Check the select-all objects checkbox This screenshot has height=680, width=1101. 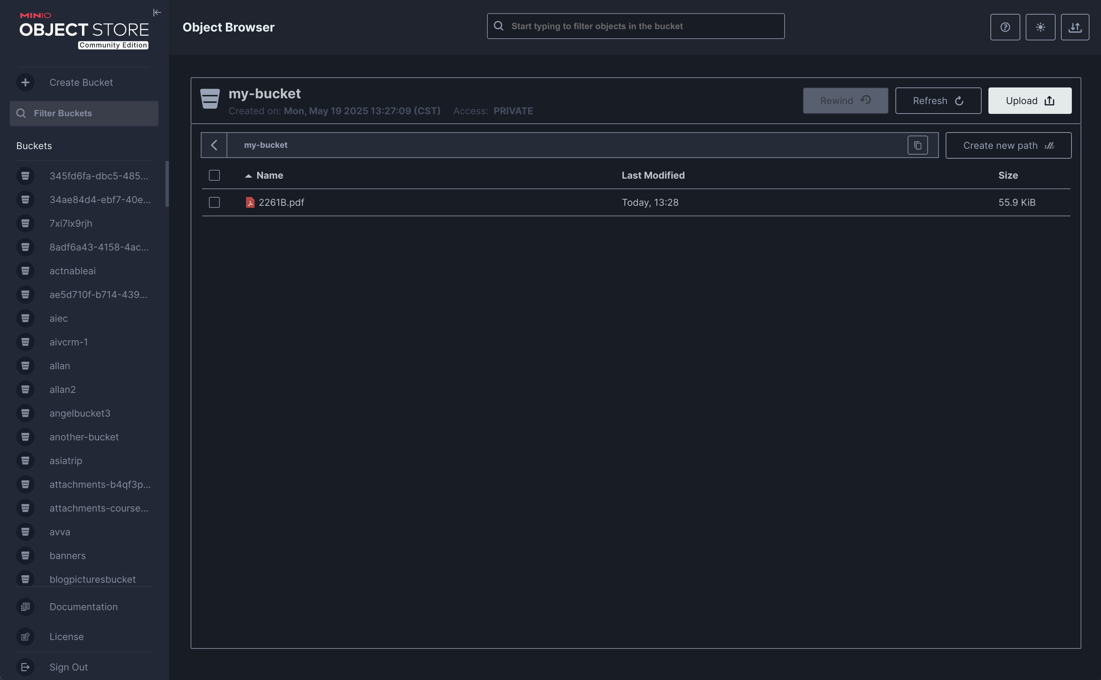click(x=214, y=175)
